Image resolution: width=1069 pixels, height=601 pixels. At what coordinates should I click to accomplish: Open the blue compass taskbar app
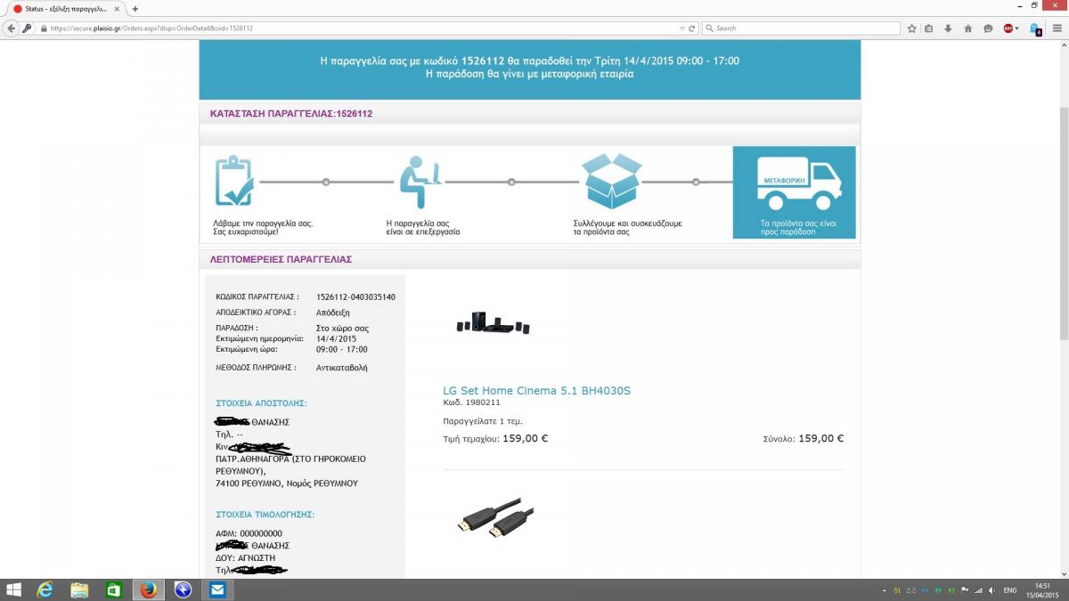[x=184, y=589]
